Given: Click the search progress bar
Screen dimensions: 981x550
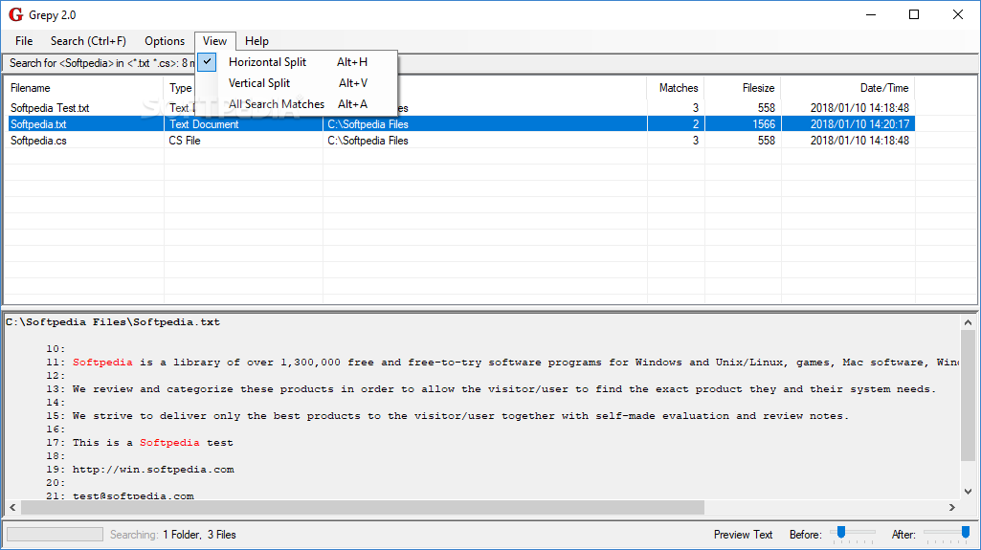Looking at the screenshot, I should click(x=56, y=535).
